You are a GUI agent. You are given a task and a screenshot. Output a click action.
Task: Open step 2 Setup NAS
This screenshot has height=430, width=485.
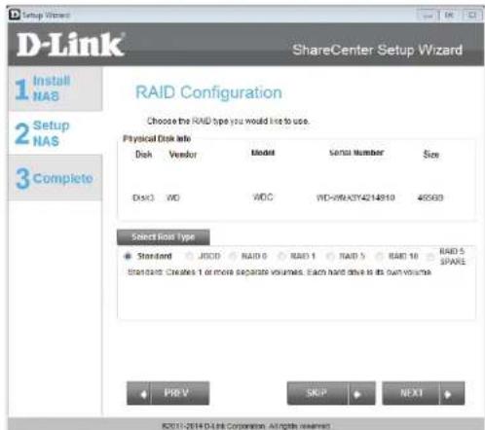(56, 133)
